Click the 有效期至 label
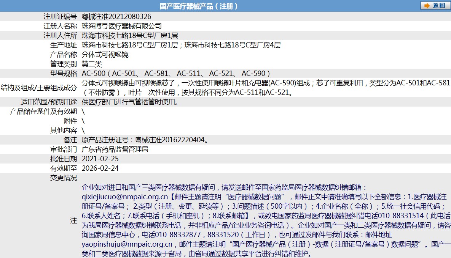This screenshot has width=451, height=258. tap(64, 168)
